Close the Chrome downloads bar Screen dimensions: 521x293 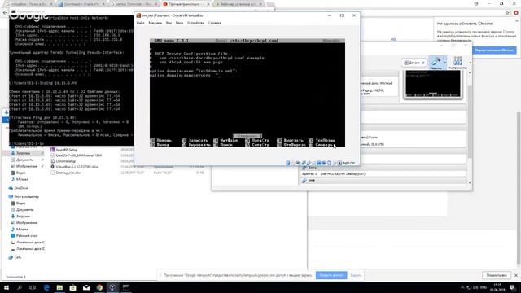(x=516, y=275)
